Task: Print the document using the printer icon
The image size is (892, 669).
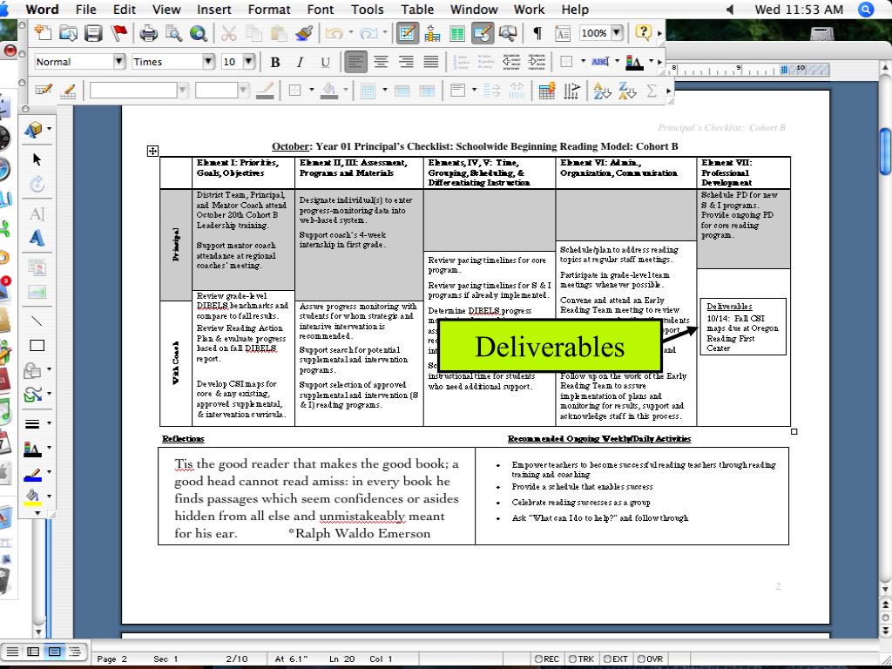Action: coord(148,33)
